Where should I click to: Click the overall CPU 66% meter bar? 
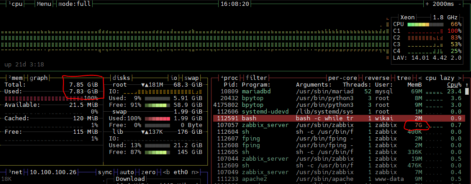pyautogui.click(x=426, y=24)
